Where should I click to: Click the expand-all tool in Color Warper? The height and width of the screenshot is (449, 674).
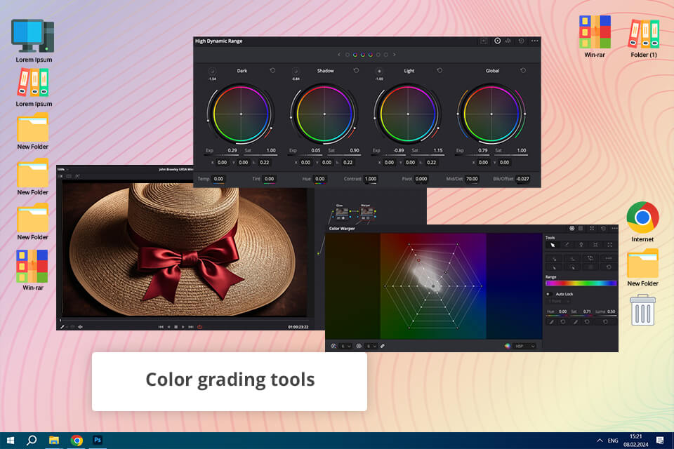coord(609,245)
